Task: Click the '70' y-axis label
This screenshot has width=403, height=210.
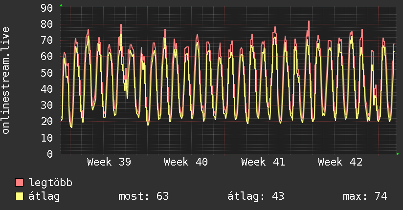Action: (47, 41)
